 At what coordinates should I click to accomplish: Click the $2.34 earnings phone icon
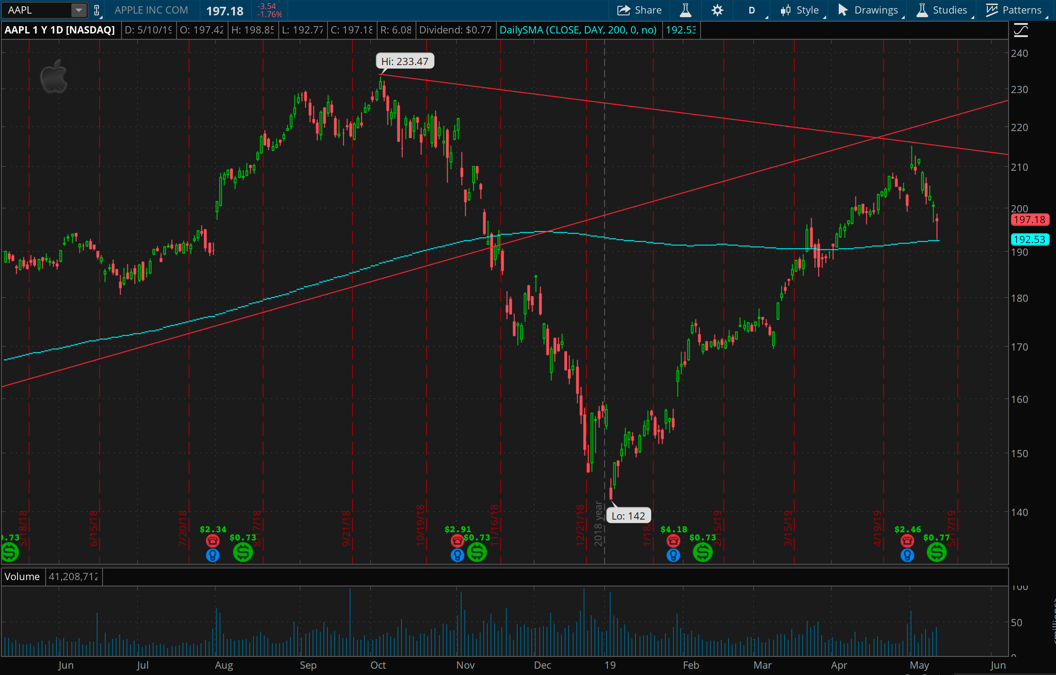[213, 540]
